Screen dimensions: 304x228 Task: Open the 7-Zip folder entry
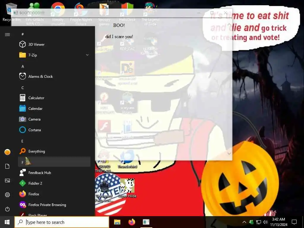click(x=54, y=55)
